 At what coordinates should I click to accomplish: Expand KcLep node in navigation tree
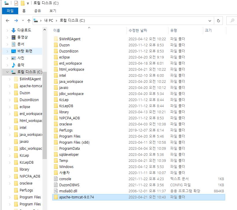pos(10,156)
